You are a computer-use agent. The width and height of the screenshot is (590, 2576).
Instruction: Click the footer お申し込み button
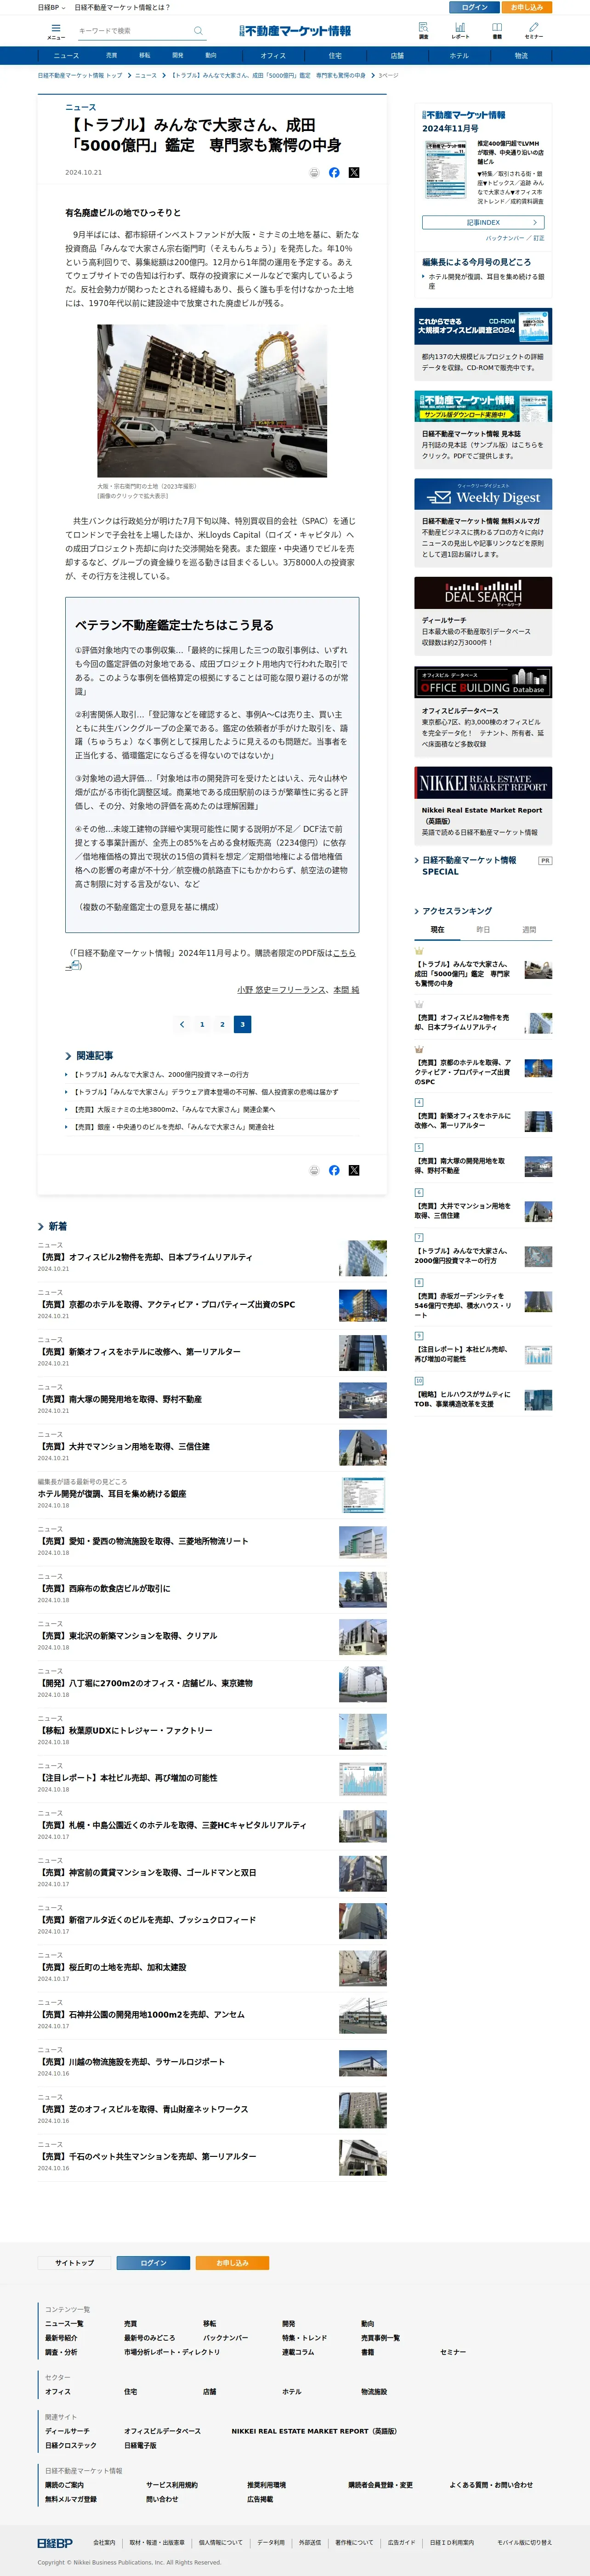[232, 2263]
